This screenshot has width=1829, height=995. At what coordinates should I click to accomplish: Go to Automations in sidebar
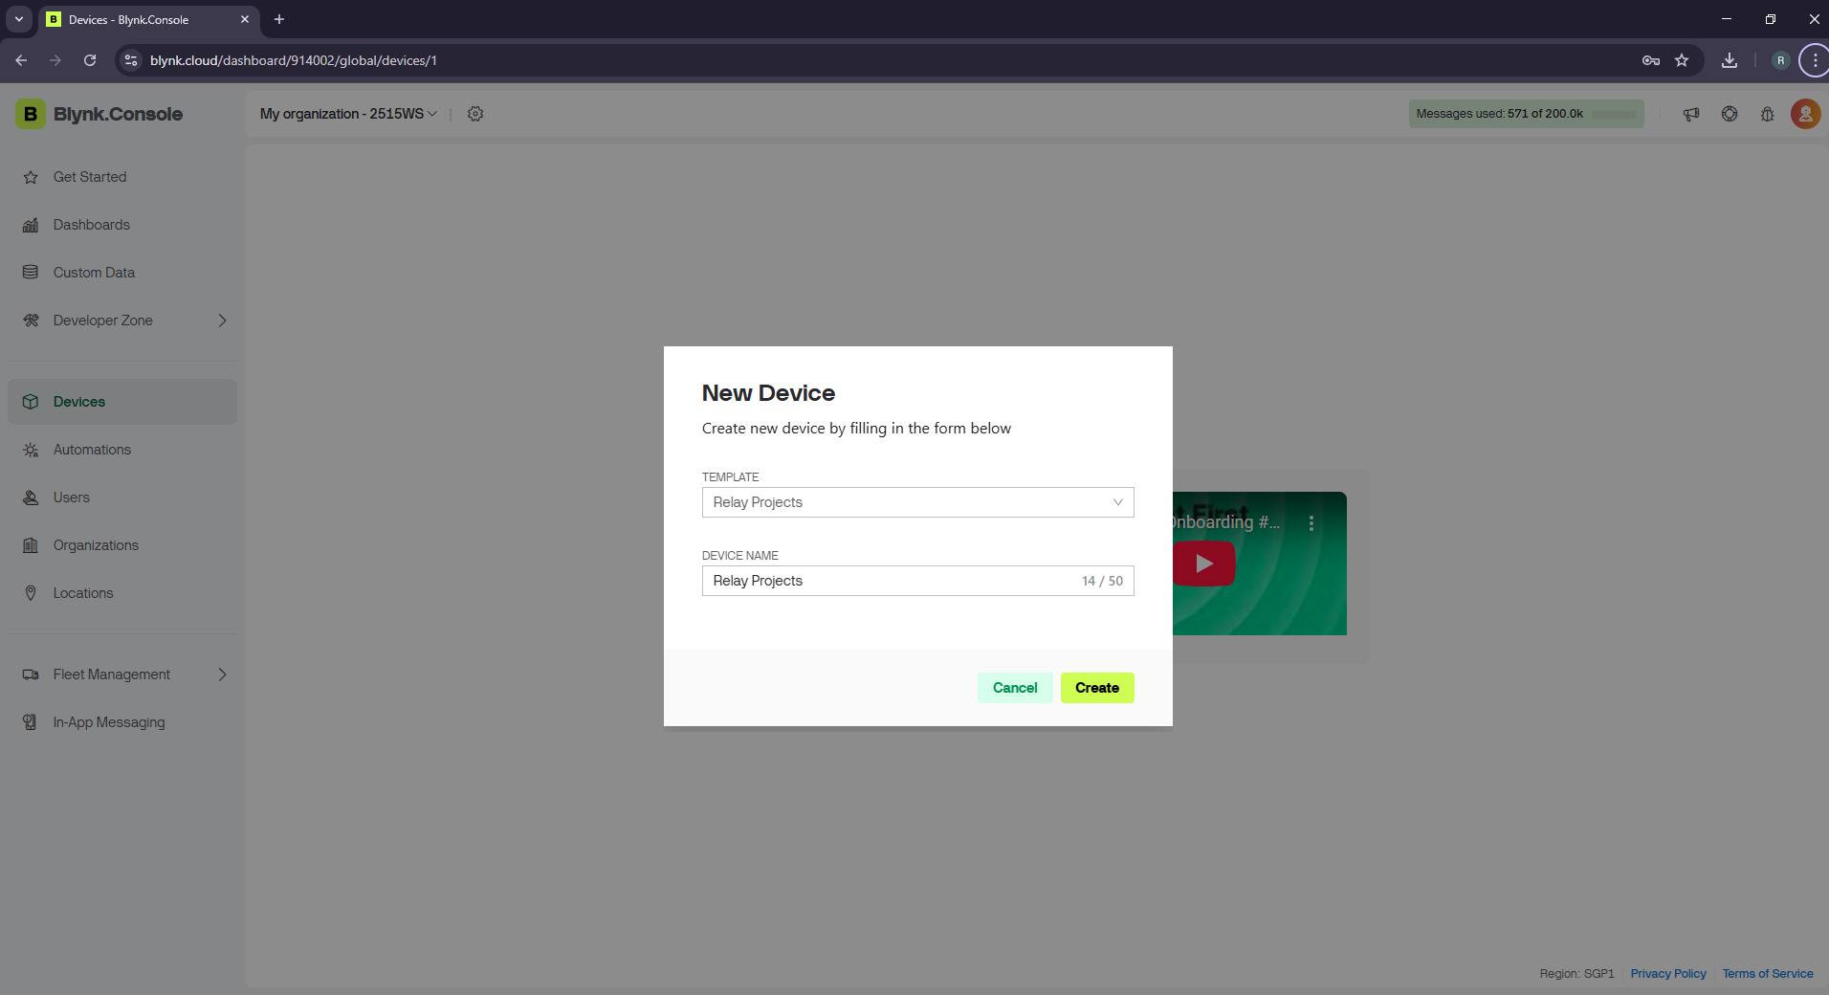coord(92,450)
